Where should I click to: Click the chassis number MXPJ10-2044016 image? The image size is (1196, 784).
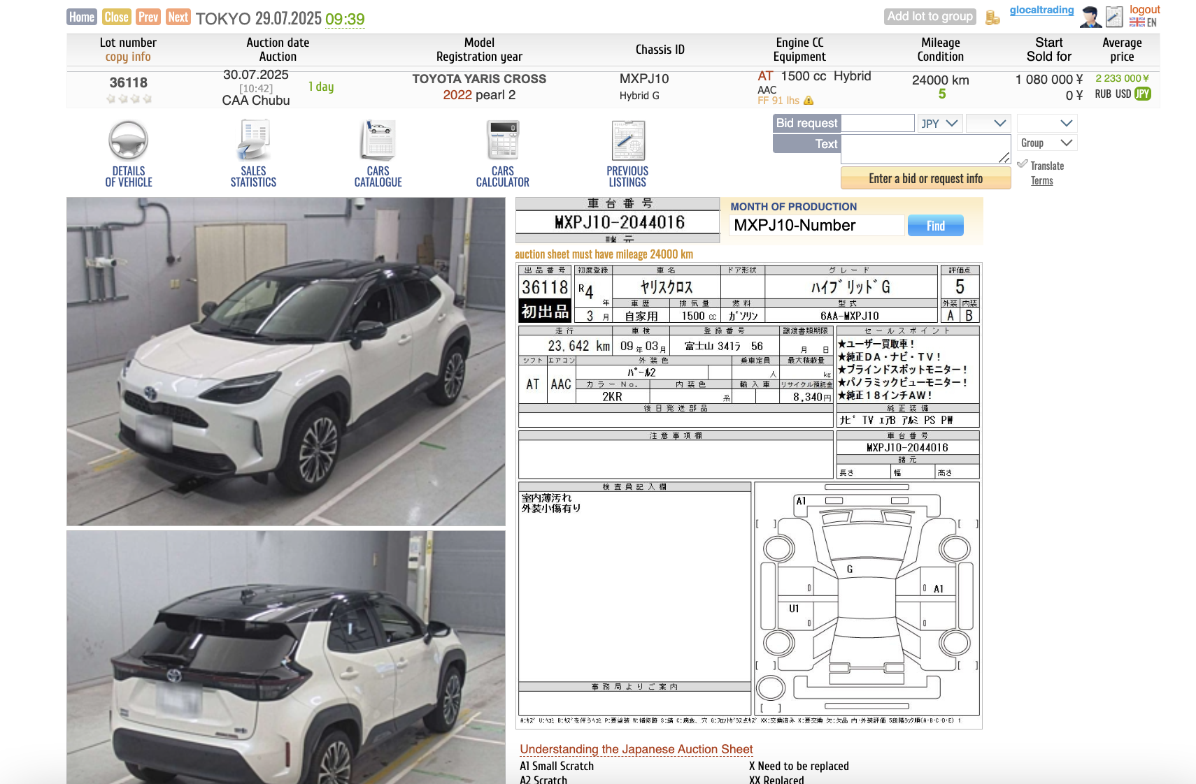pos(618,220)
